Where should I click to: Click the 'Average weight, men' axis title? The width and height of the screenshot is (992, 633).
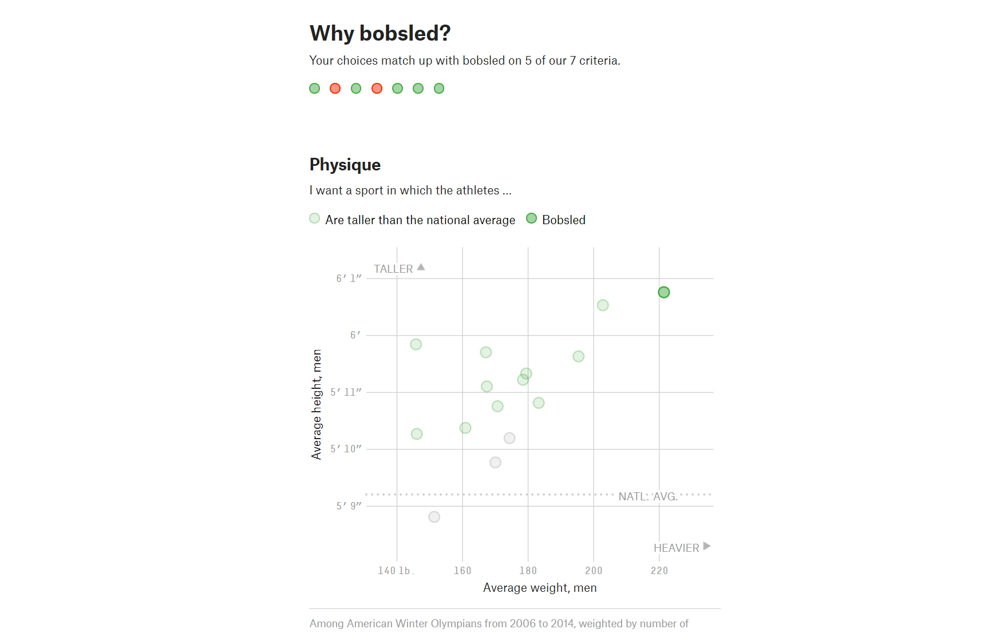[540, 588]
